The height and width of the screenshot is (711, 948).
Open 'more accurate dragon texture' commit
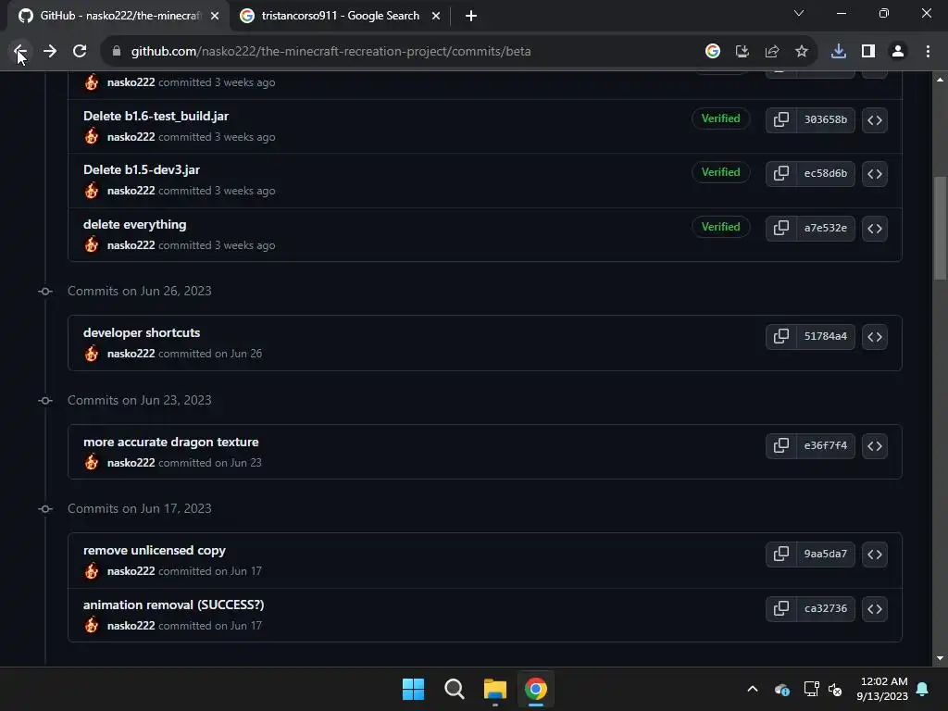pos(171,442)
